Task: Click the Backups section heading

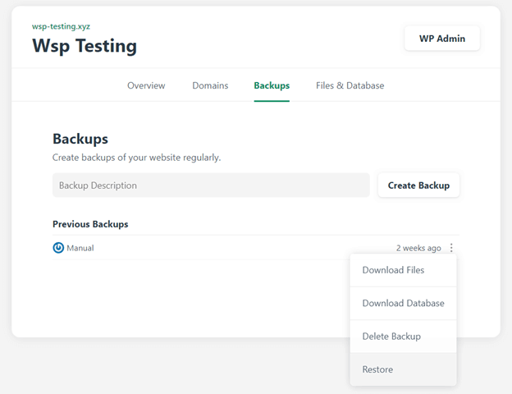Action: coord(80,139)
